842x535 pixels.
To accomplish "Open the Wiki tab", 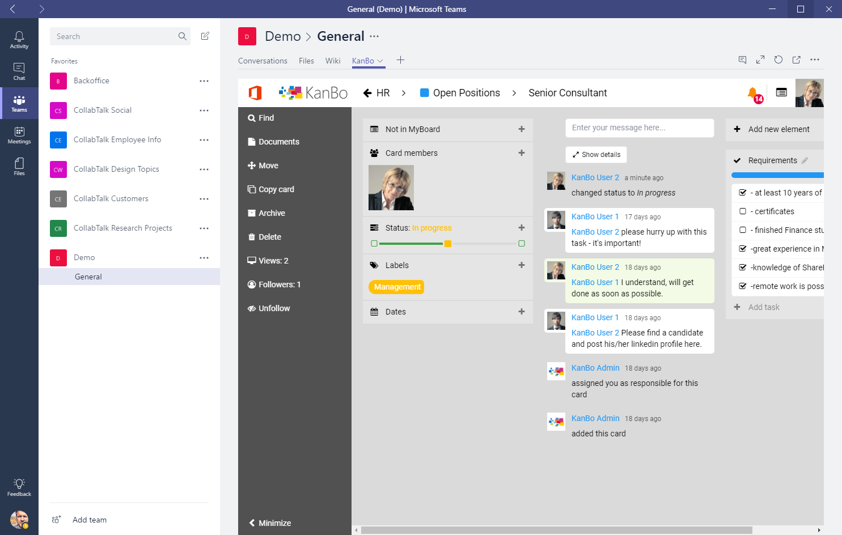I will click(333, 61).
